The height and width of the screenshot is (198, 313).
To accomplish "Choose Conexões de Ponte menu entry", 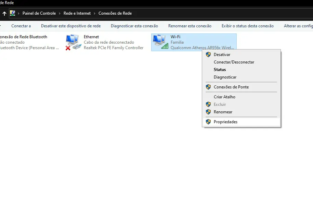I will [242, 87].
